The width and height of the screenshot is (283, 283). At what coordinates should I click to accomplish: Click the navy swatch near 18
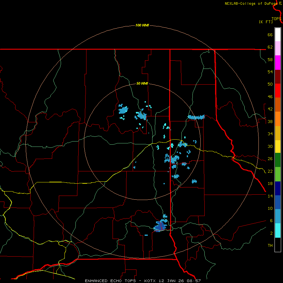tap(278, 188)
